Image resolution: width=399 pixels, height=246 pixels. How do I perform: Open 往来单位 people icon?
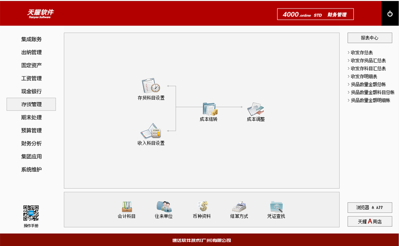click(x=164, y=206)
